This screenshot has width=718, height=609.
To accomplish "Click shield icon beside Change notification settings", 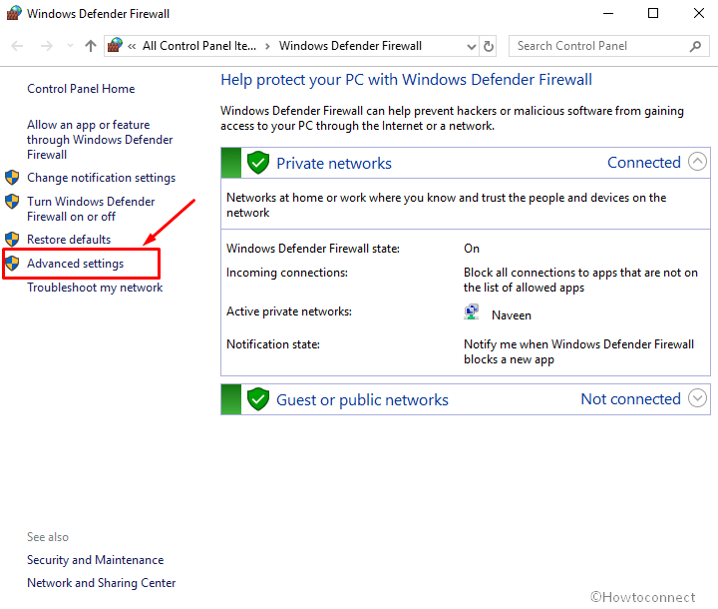I will point(12,177).
